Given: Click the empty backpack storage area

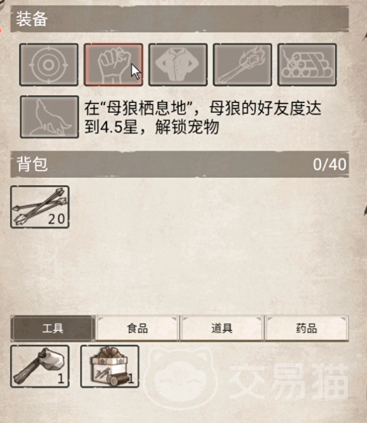Looking at the screenshot, I should pyautogui.click(x=208, y=246).
